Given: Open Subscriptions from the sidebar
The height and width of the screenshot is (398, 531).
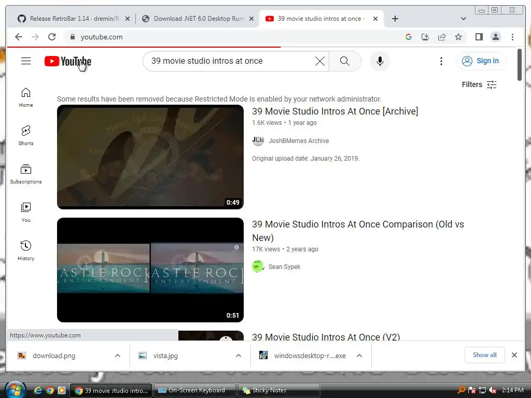Looking at the screenshot, I should click(x=26, y=174).
